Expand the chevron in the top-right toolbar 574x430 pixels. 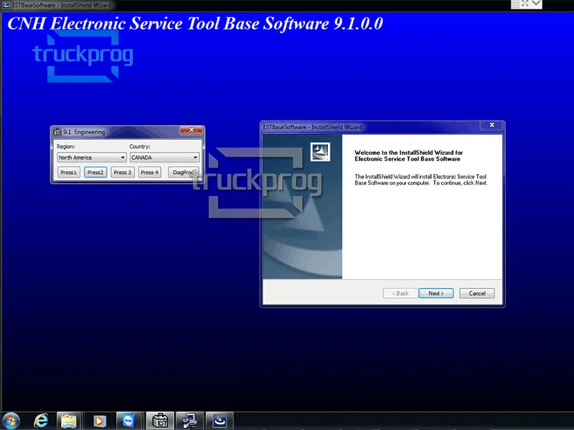tap(536, 4)
